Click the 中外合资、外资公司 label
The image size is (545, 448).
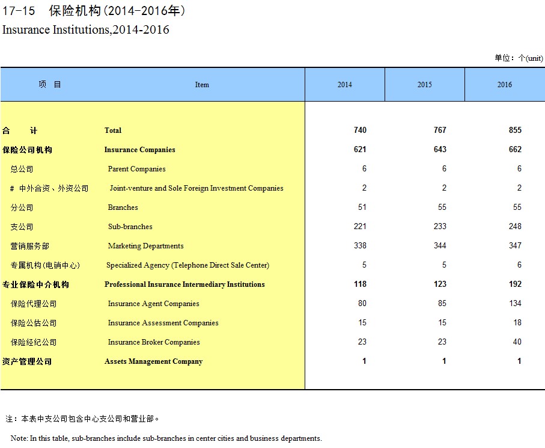point(54,189)
